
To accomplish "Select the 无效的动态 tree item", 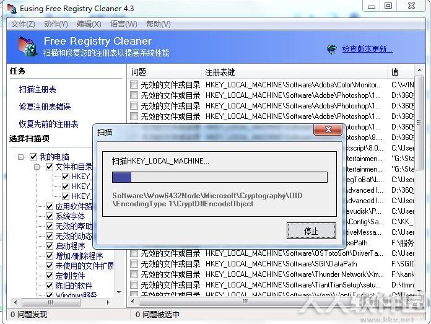I will (74, 236).
